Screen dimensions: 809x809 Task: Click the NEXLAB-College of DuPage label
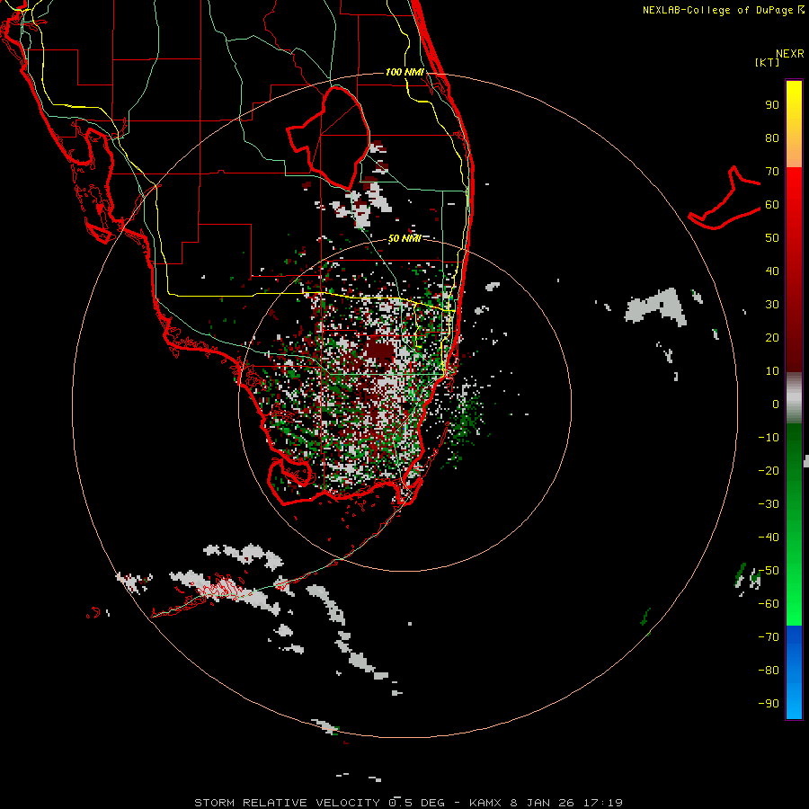pos(723,10)
